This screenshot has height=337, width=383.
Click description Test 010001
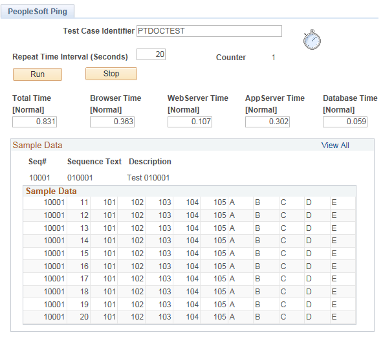[x=148, y=178]
